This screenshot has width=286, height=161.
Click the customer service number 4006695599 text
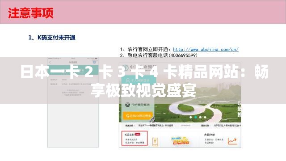183,55
